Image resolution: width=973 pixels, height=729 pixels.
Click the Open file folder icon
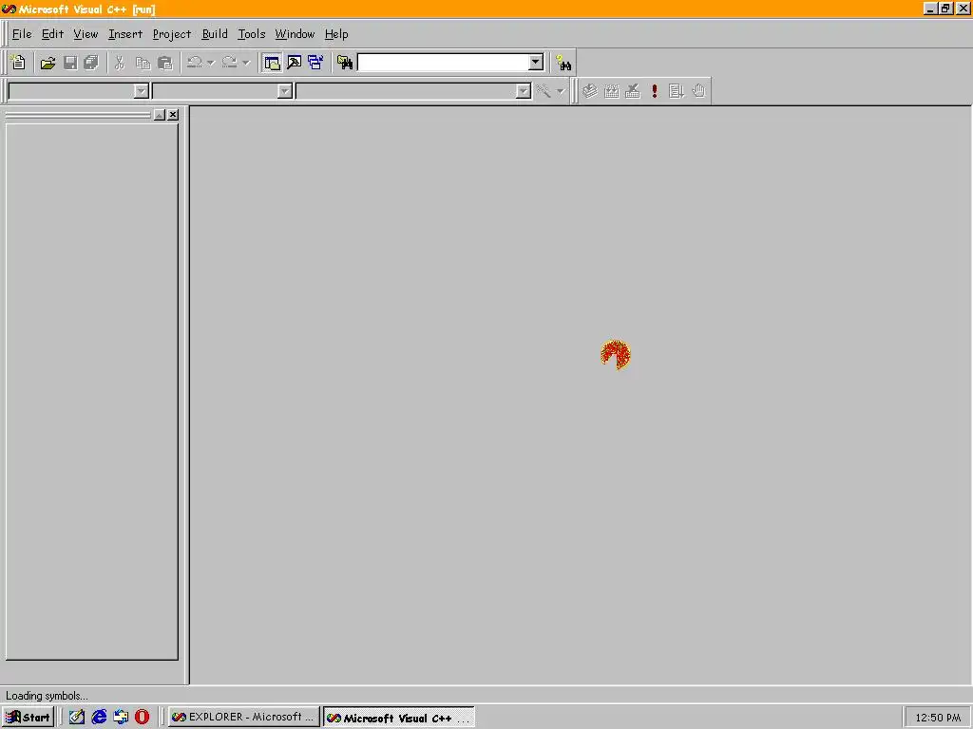48,63
